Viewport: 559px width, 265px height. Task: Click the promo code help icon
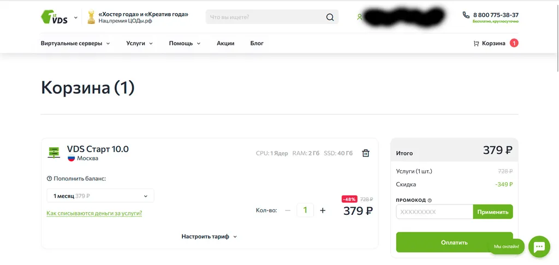pos(430,200)
